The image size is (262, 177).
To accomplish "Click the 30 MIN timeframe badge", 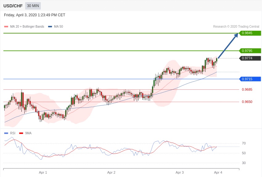I will coord(33,6).
